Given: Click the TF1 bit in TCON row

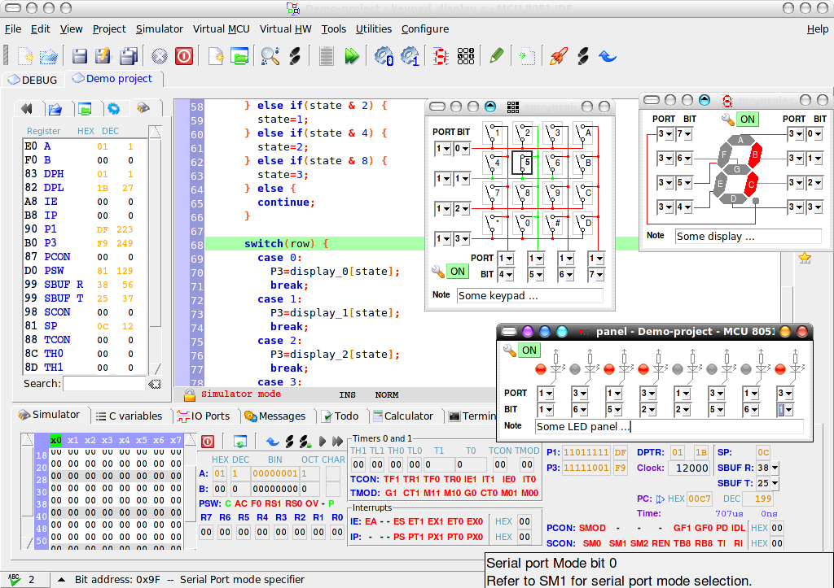Looking at the screenshot, I should (x=392, y=479).
